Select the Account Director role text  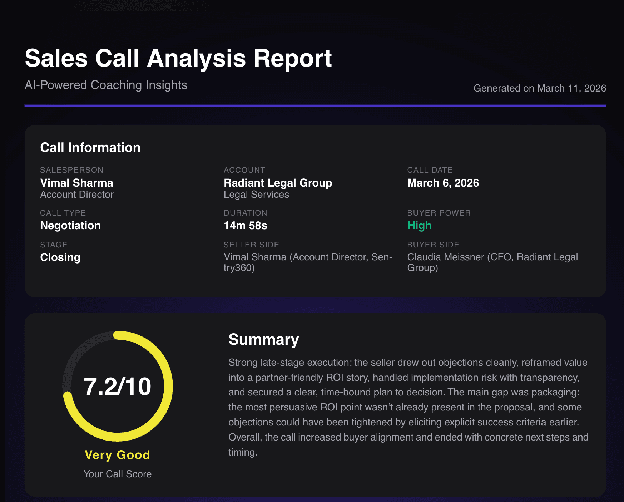point(77,195)
